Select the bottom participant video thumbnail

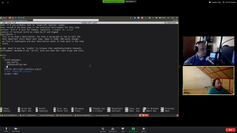208,81
